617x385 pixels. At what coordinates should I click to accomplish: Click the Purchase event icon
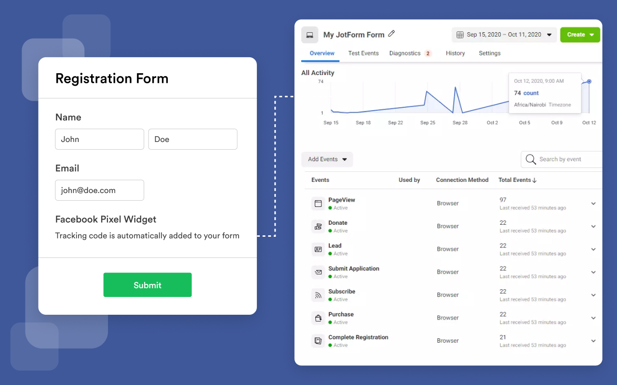(318, 318)
